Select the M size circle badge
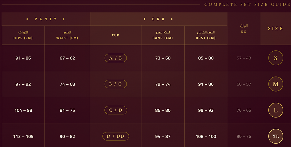The height and width of the screenshot is (147, 291). [276, 84]
